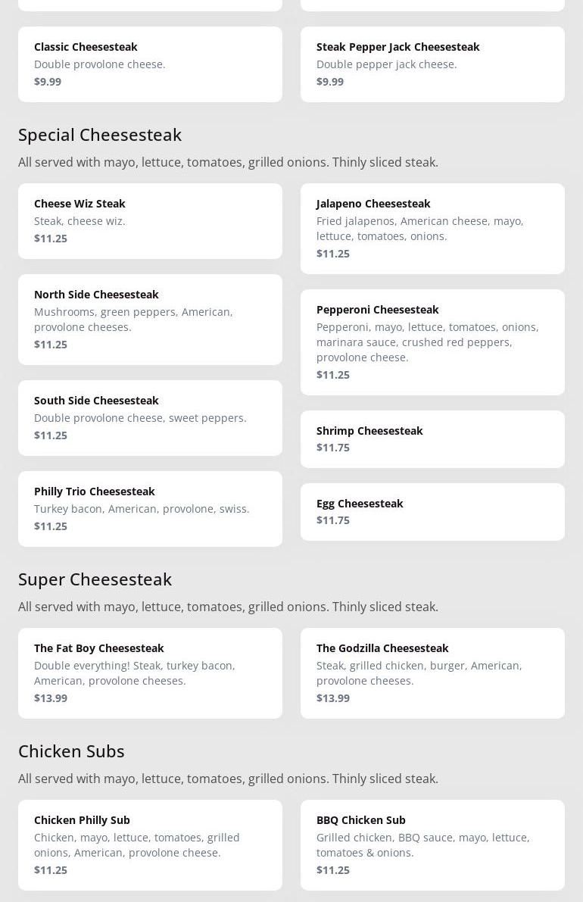The height and width of the screenshot is (902, 583).
Task: Click the Pepperoni Cheesesteak ingredients description
Action: tap(427, 342)
